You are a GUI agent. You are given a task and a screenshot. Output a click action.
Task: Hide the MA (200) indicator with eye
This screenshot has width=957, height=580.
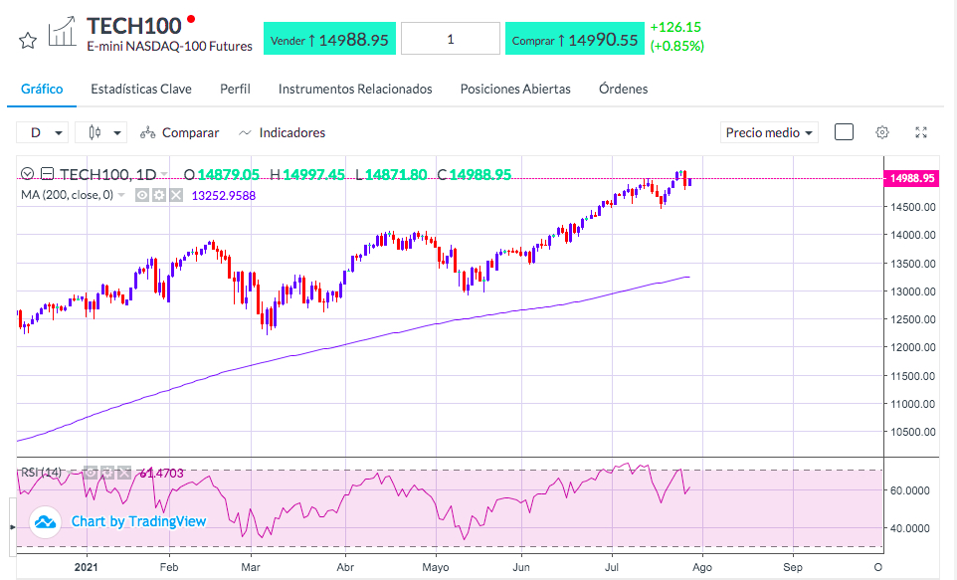tap(142, 195)
